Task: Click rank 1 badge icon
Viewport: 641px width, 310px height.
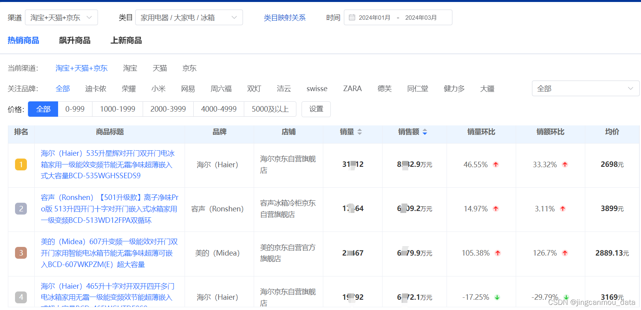Action: [x=21, y=164]
